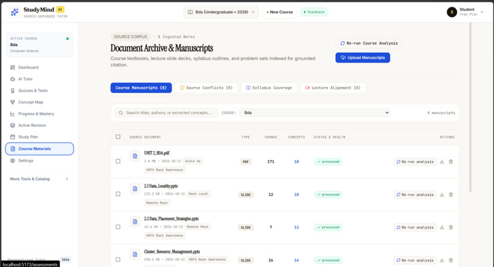The height and width of the screenshot is (267, 494).
Task: Click the Cluster_Resource_Management.pptx file icon
Action: click(135, 254)
